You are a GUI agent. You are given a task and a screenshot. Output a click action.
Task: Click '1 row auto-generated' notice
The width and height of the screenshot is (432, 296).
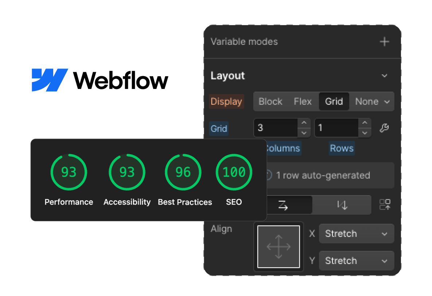(x=330, y=175)
